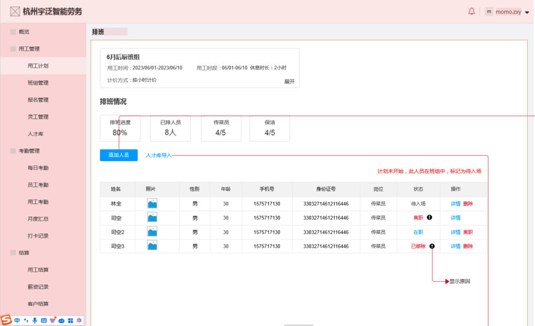Click the square icon beside 考勤管理
Viewport: 535px width, 326px height.
pos(13,151)
